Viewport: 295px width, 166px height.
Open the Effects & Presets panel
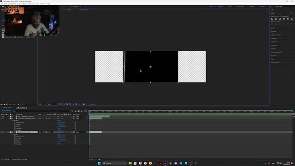(276, 35)
